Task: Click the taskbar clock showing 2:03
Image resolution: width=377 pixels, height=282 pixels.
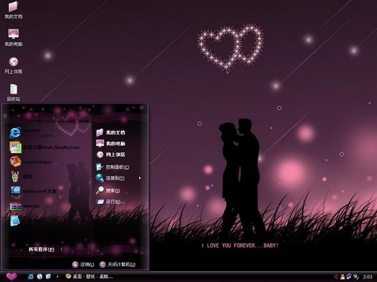Action: coord(368,277)
